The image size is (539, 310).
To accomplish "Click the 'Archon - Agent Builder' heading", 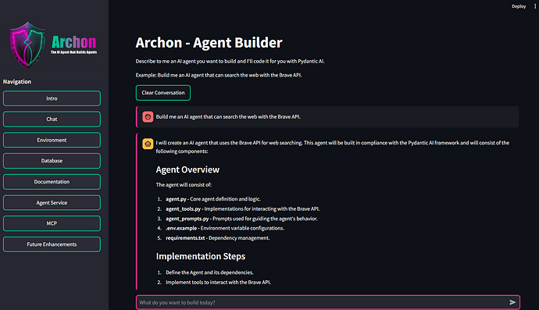I will [x=209, y=43].
